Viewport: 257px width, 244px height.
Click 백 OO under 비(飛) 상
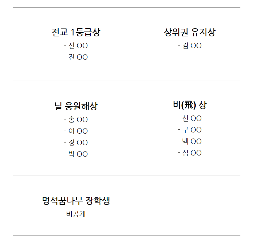[190, 141]
